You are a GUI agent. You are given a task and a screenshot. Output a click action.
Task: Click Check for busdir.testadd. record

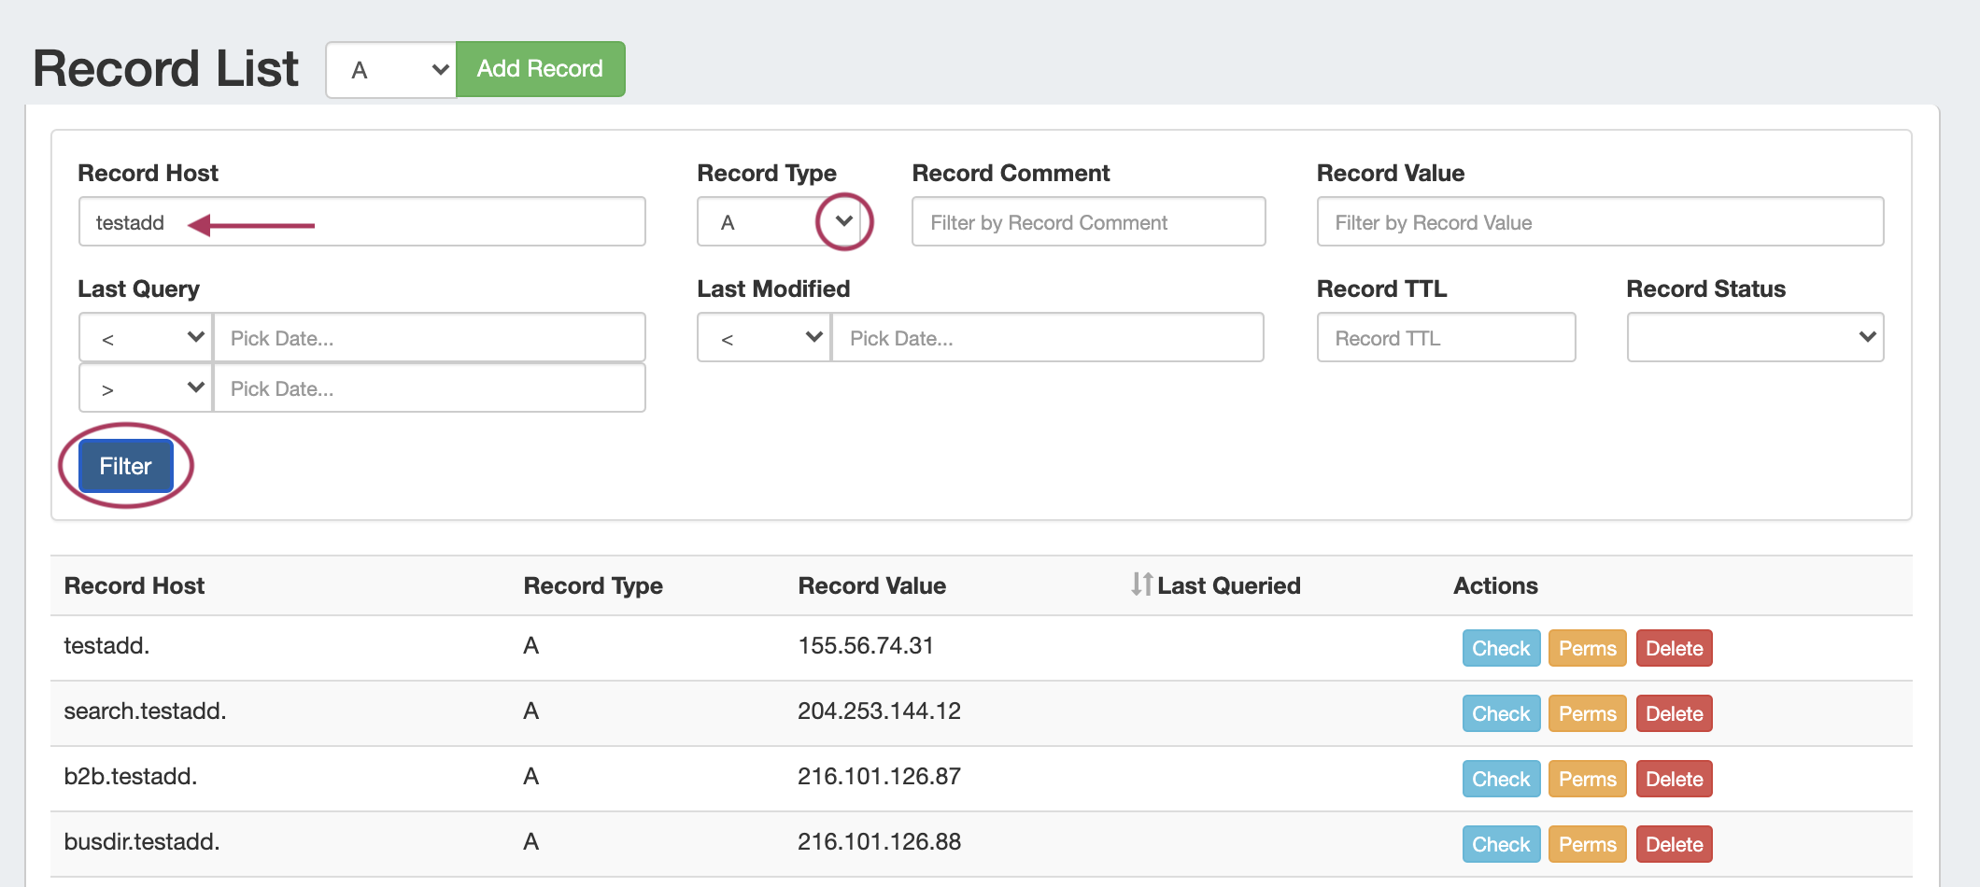click(x=1500, y=844)
